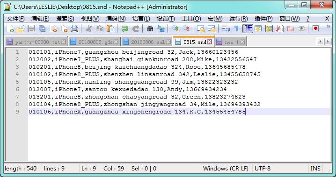Click the Open file folder icon
The width and height of the screenshot is (336, 177).
(x=21, y=28)
